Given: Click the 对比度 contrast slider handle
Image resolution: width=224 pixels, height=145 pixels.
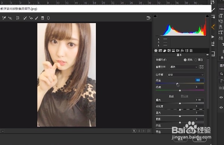Looking at the screenshot, I should coord(180,110).
